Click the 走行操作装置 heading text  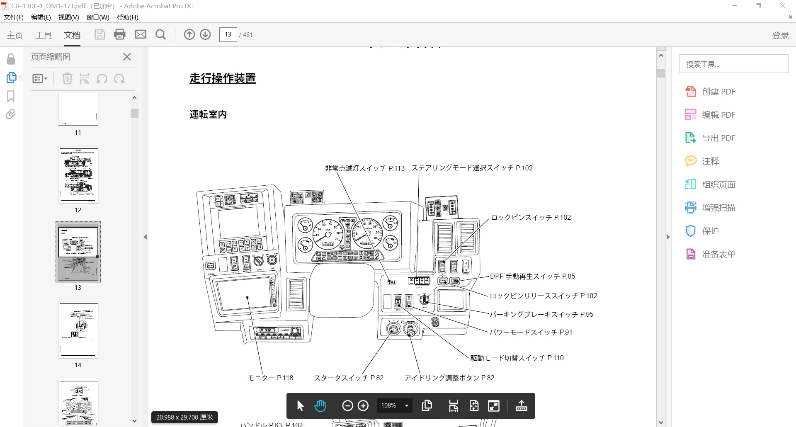pos(223,78)
